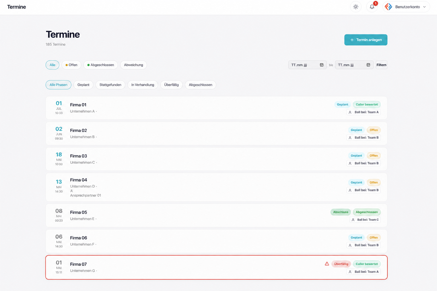Open the Firma 06 appointment
This screenshot has height=291, width=437.
click(216, 241)
